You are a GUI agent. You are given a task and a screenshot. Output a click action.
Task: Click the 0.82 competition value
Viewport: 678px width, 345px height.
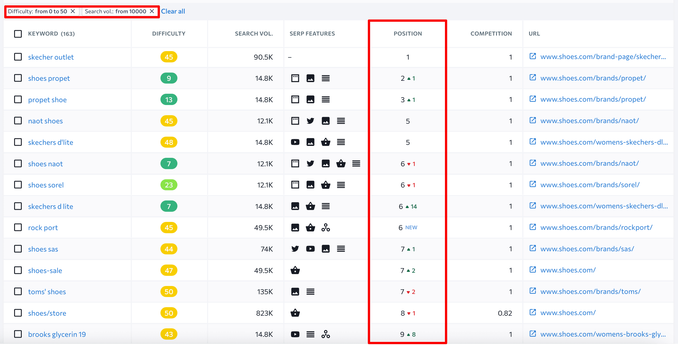coord(505,313)
